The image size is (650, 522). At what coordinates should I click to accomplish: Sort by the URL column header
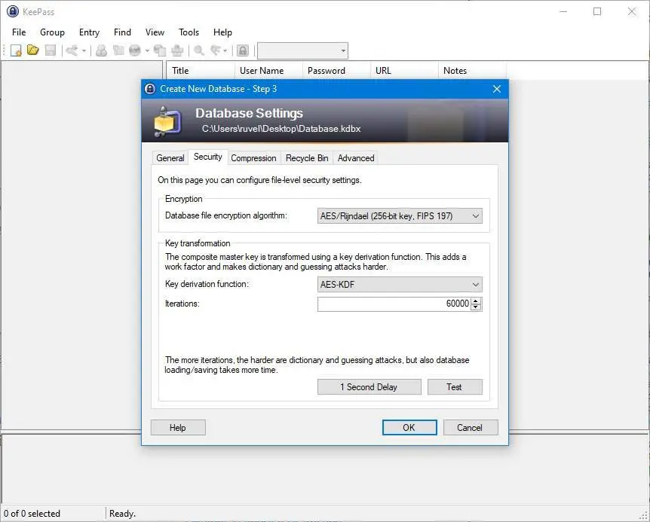tap(405, 71)
